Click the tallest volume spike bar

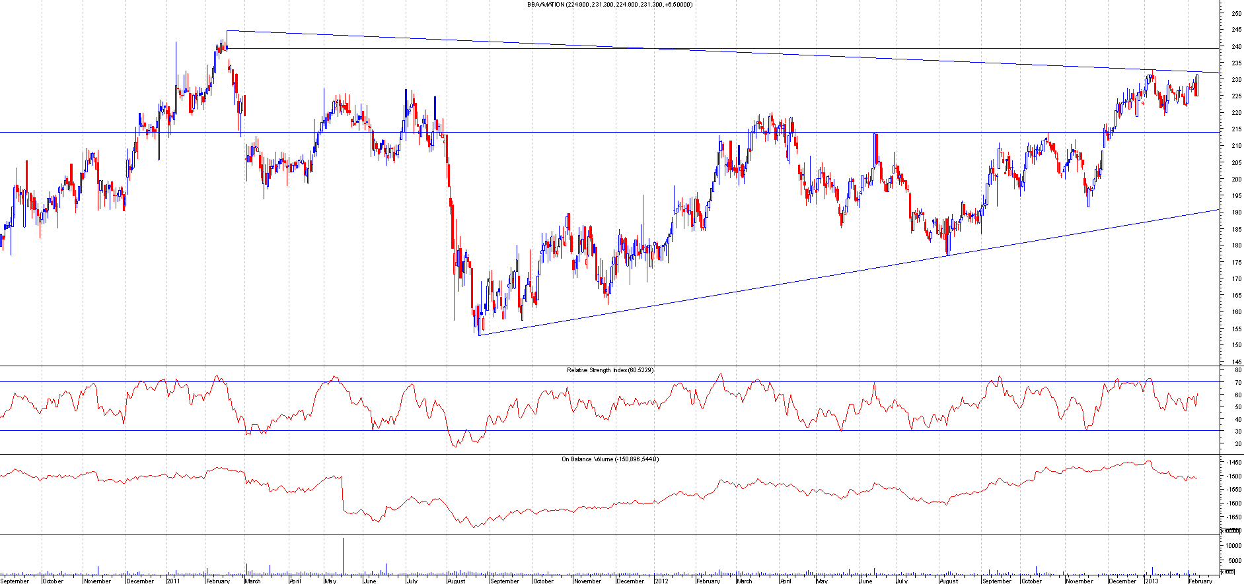(343, 556)
